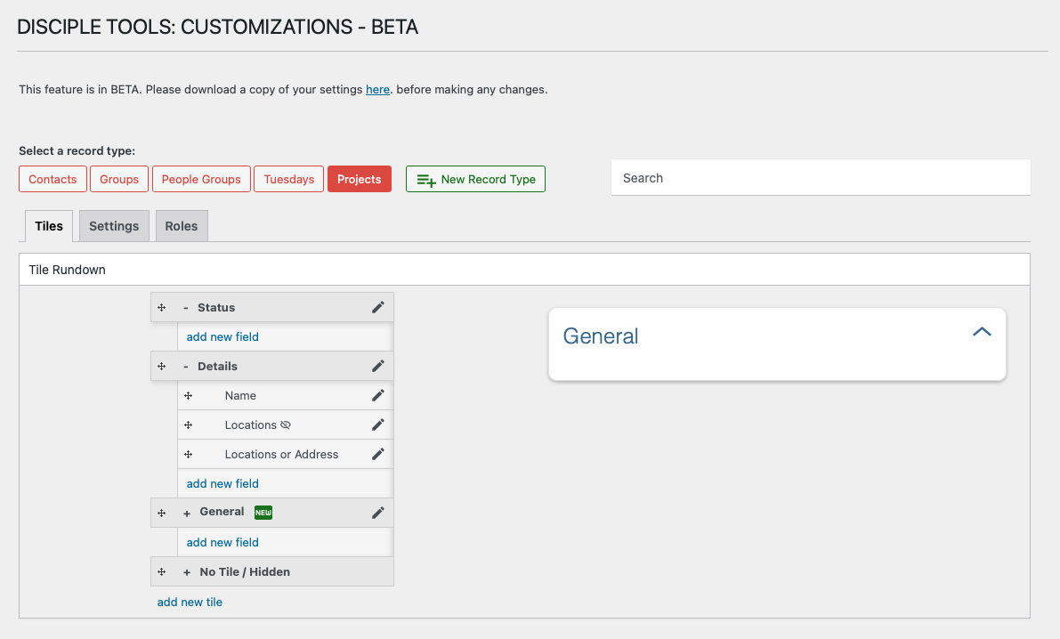Expand the No Tile / Hidden section
The width and height of the screenshot is (1060, 639).
187,571
